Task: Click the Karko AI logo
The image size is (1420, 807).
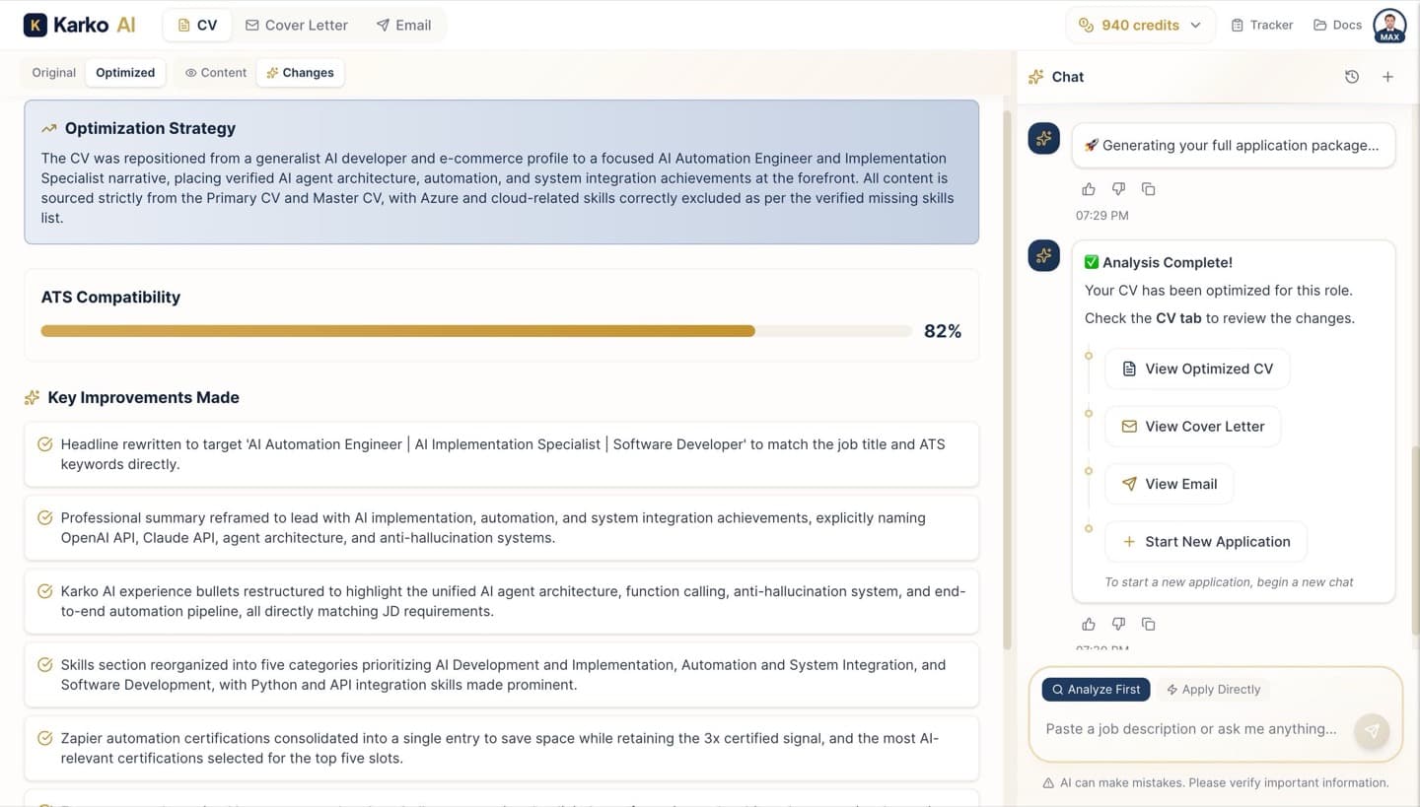Action: pos(79,24)
